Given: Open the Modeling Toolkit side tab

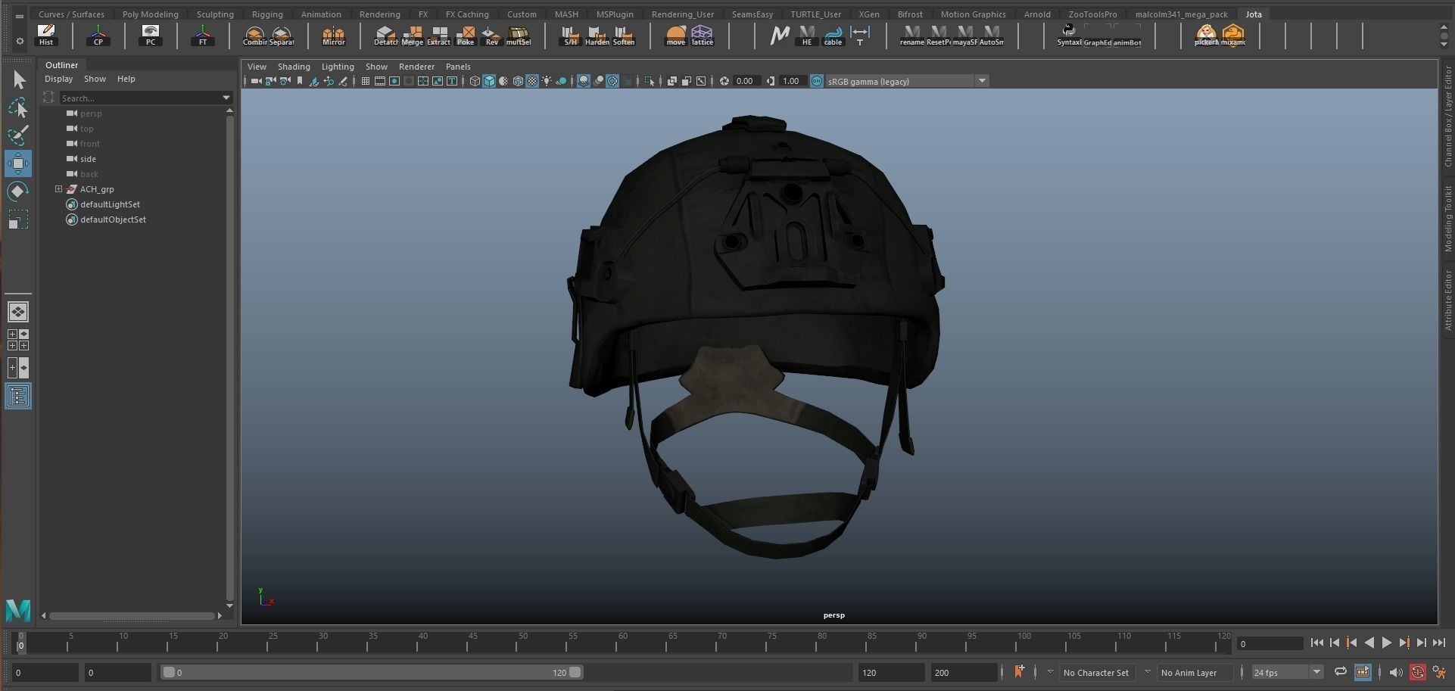Looking at the screenshot, I should (x=1447, y=219).
